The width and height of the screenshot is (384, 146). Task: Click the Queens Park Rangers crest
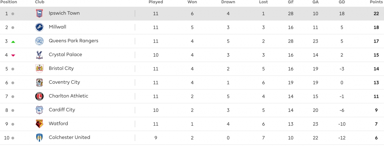click(39, 41)
